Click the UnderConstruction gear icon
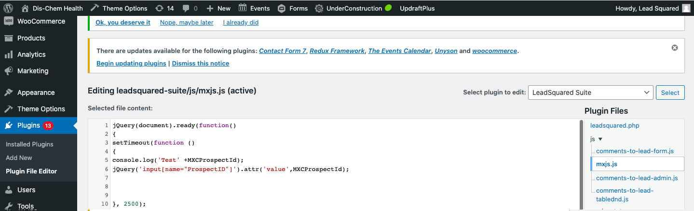 [x=319, y=8]
